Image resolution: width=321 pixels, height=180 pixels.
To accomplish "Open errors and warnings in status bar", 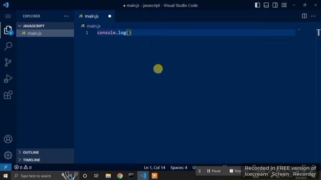I will point(23,167).
